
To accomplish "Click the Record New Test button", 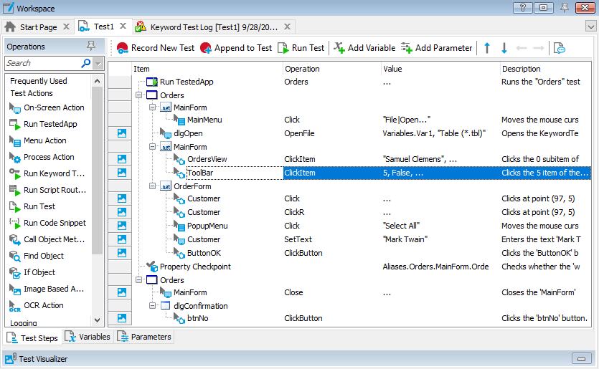I will point(155,48).
